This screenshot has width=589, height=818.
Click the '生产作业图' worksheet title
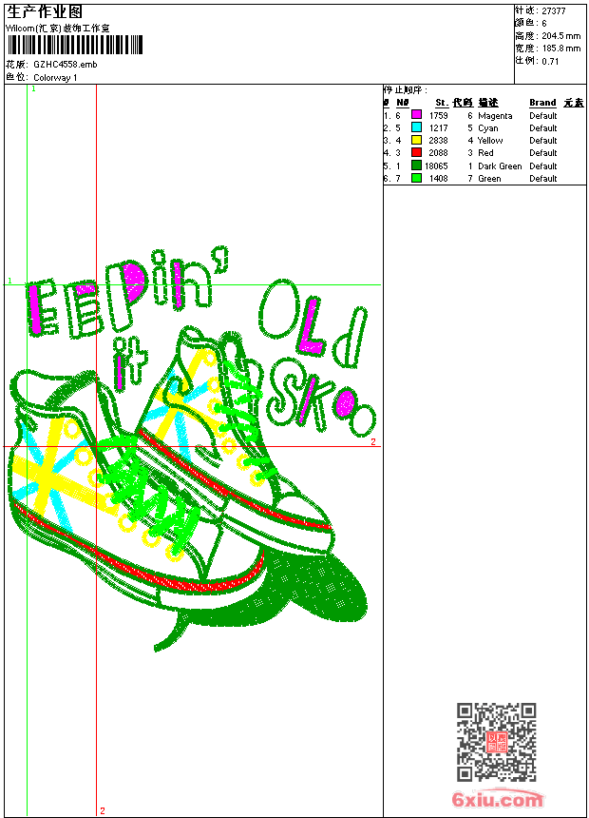(45, 11)
